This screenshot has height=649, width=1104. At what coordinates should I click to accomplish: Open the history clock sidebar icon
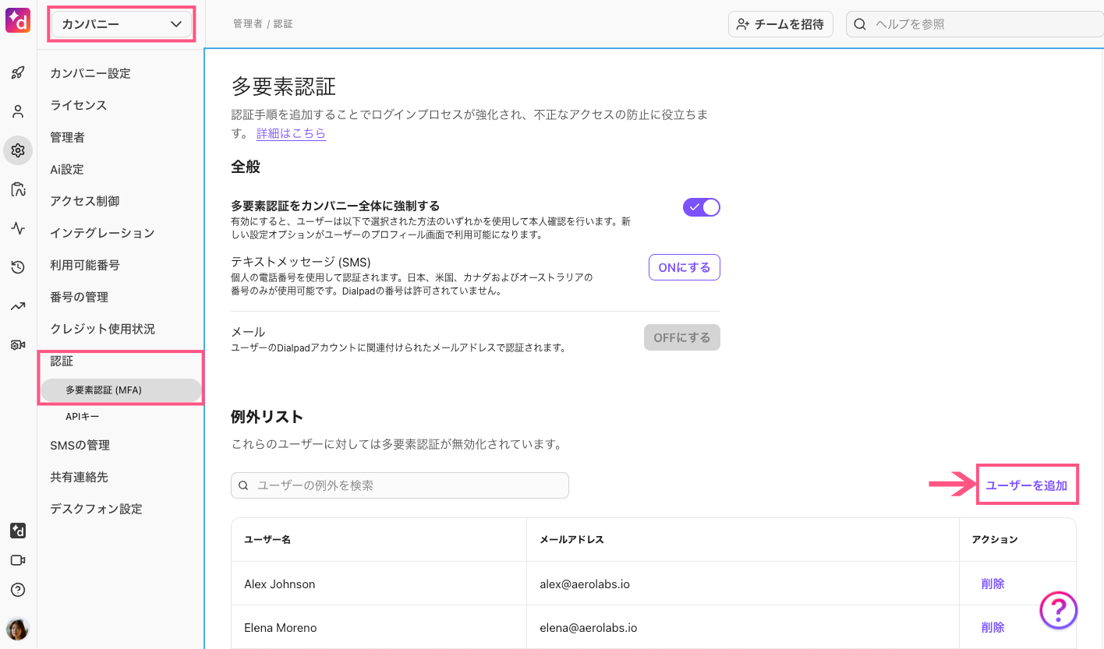click(18, 267)
